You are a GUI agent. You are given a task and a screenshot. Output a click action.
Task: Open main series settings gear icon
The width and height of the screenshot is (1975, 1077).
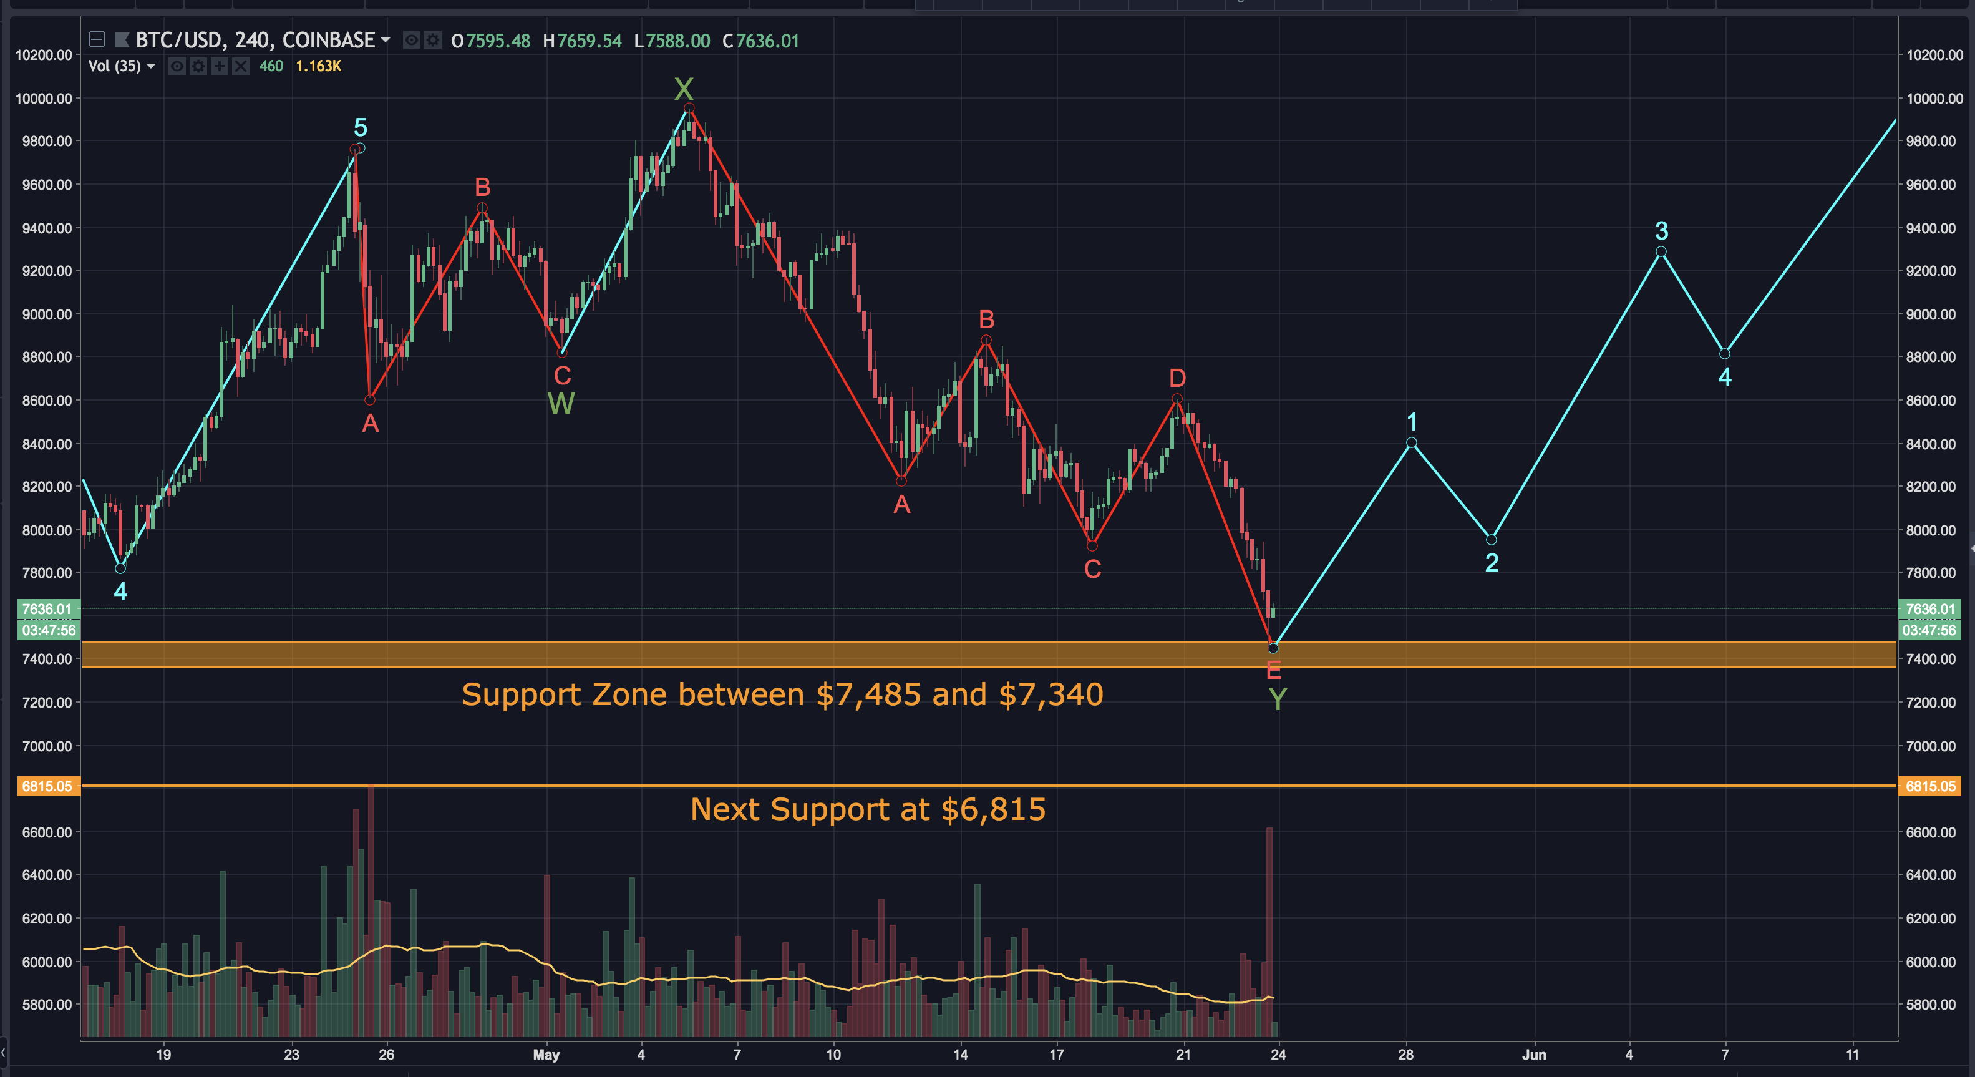point(433,40)
